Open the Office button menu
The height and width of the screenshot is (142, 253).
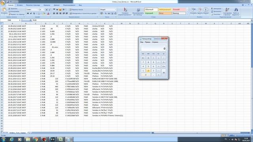[x=2, y=3]
